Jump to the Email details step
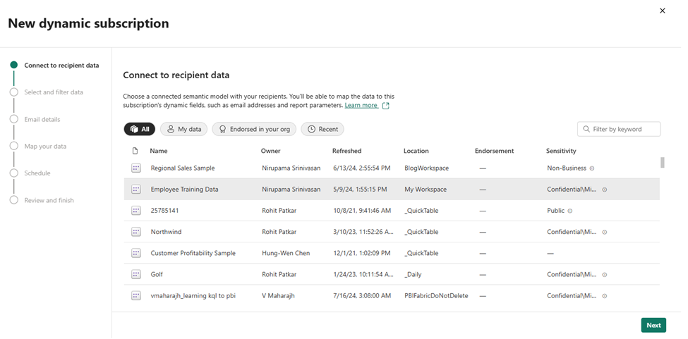Viewport: 688px width, 339px height. tap(35, 119)
